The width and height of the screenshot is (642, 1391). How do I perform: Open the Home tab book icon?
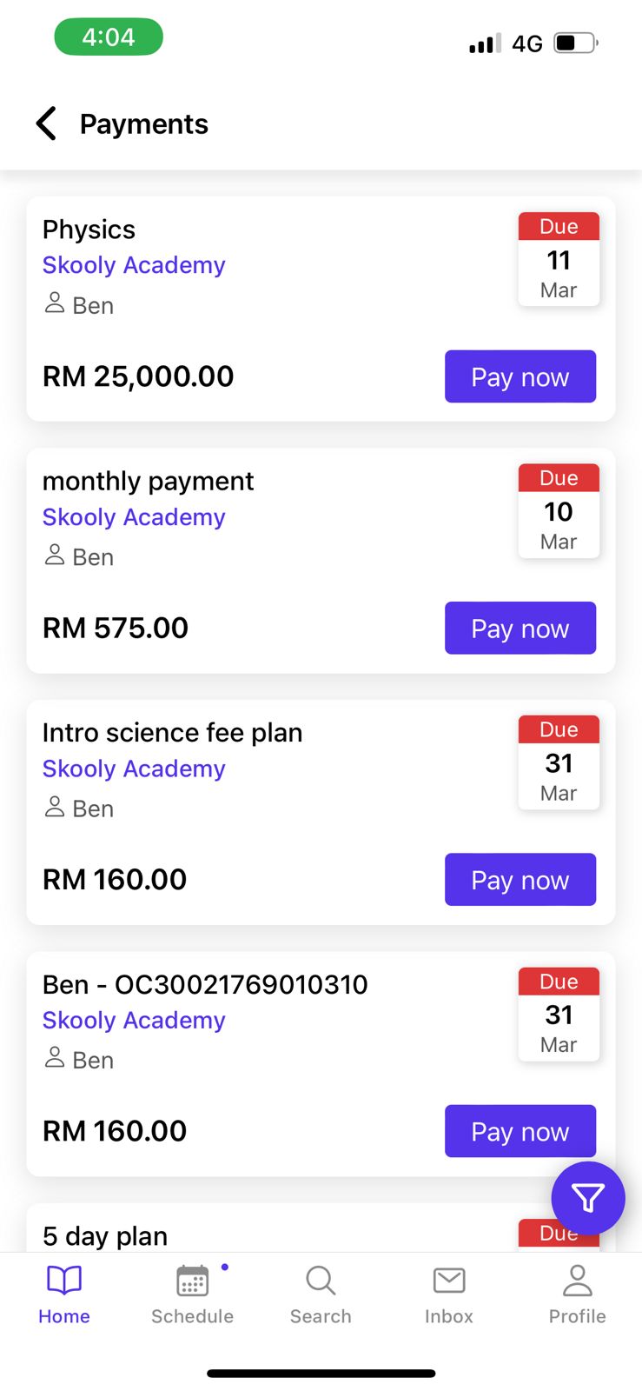click(64, 1281)
